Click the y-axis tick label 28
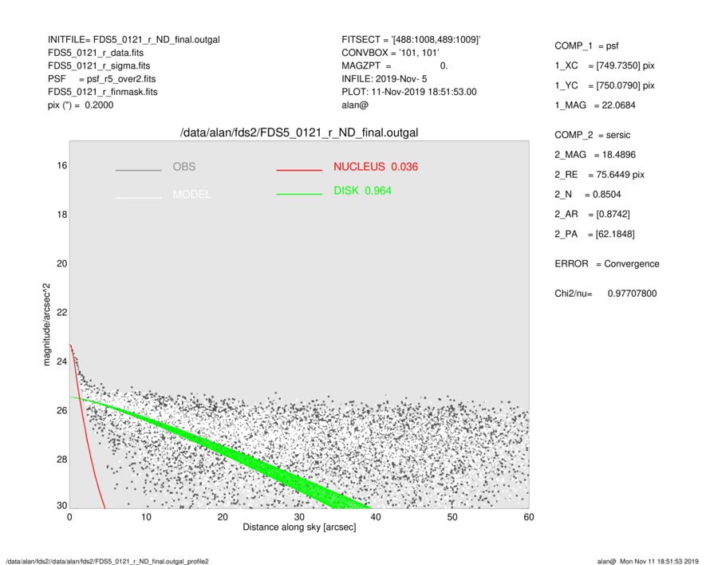This screenshot has width=706, height=565. point(62,460)
